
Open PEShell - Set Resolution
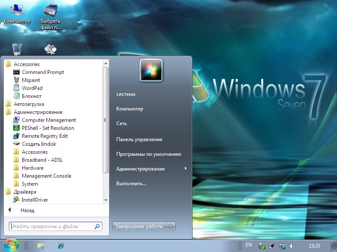[x=44, y=128]
